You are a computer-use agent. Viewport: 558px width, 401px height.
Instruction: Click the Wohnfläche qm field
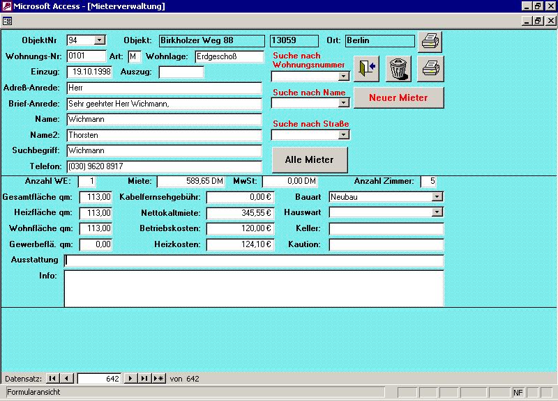96,228
